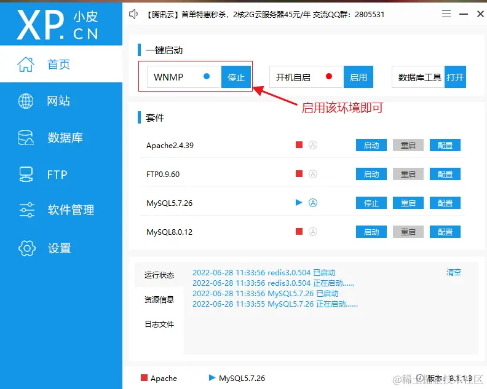Start Apache2.4.39 with 启动
The width and height of the screenshot is (487, 389).
[371, 145]
